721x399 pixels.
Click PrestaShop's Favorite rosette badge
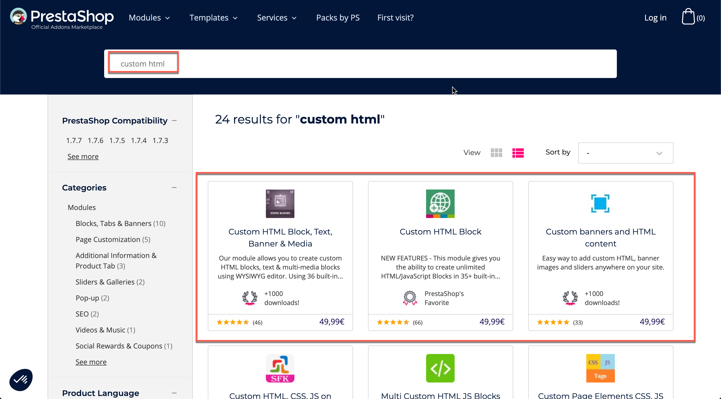click(x=410, y=298)
